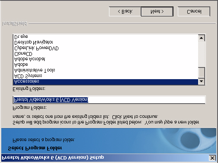This screenshot has height=163, width=218.
Task: Click the Next > button
Action: coord(157,11)
